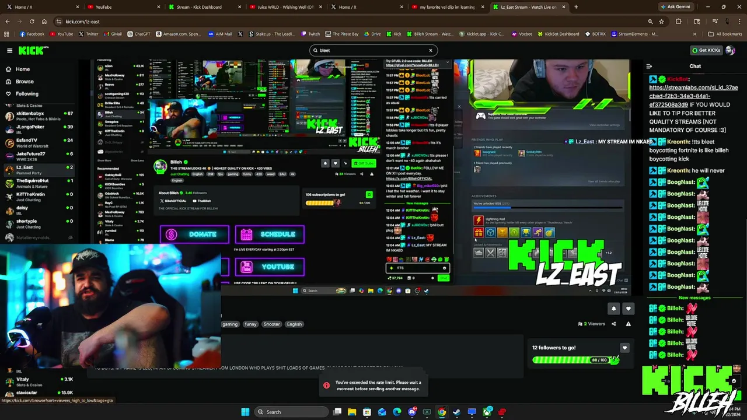This screenshot has width=747, height=420.
Task: Expand the All Bookmarks folder
Action: [725, 34]
